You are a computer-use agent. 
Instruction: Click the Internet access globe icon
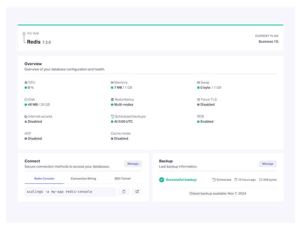point(26,116)
